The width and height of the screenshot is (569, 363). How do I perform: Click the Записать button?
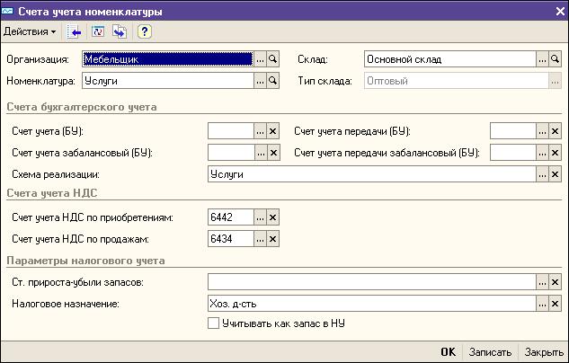tap(490, 351)
